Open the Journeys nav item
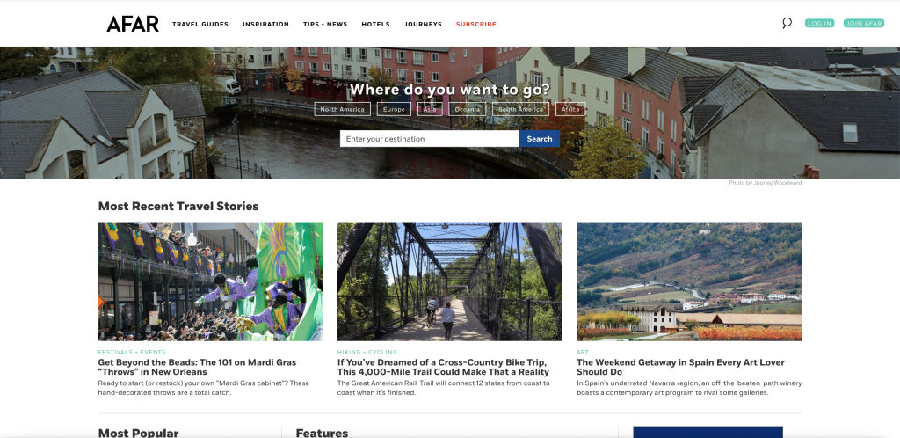 click(423, 24)
